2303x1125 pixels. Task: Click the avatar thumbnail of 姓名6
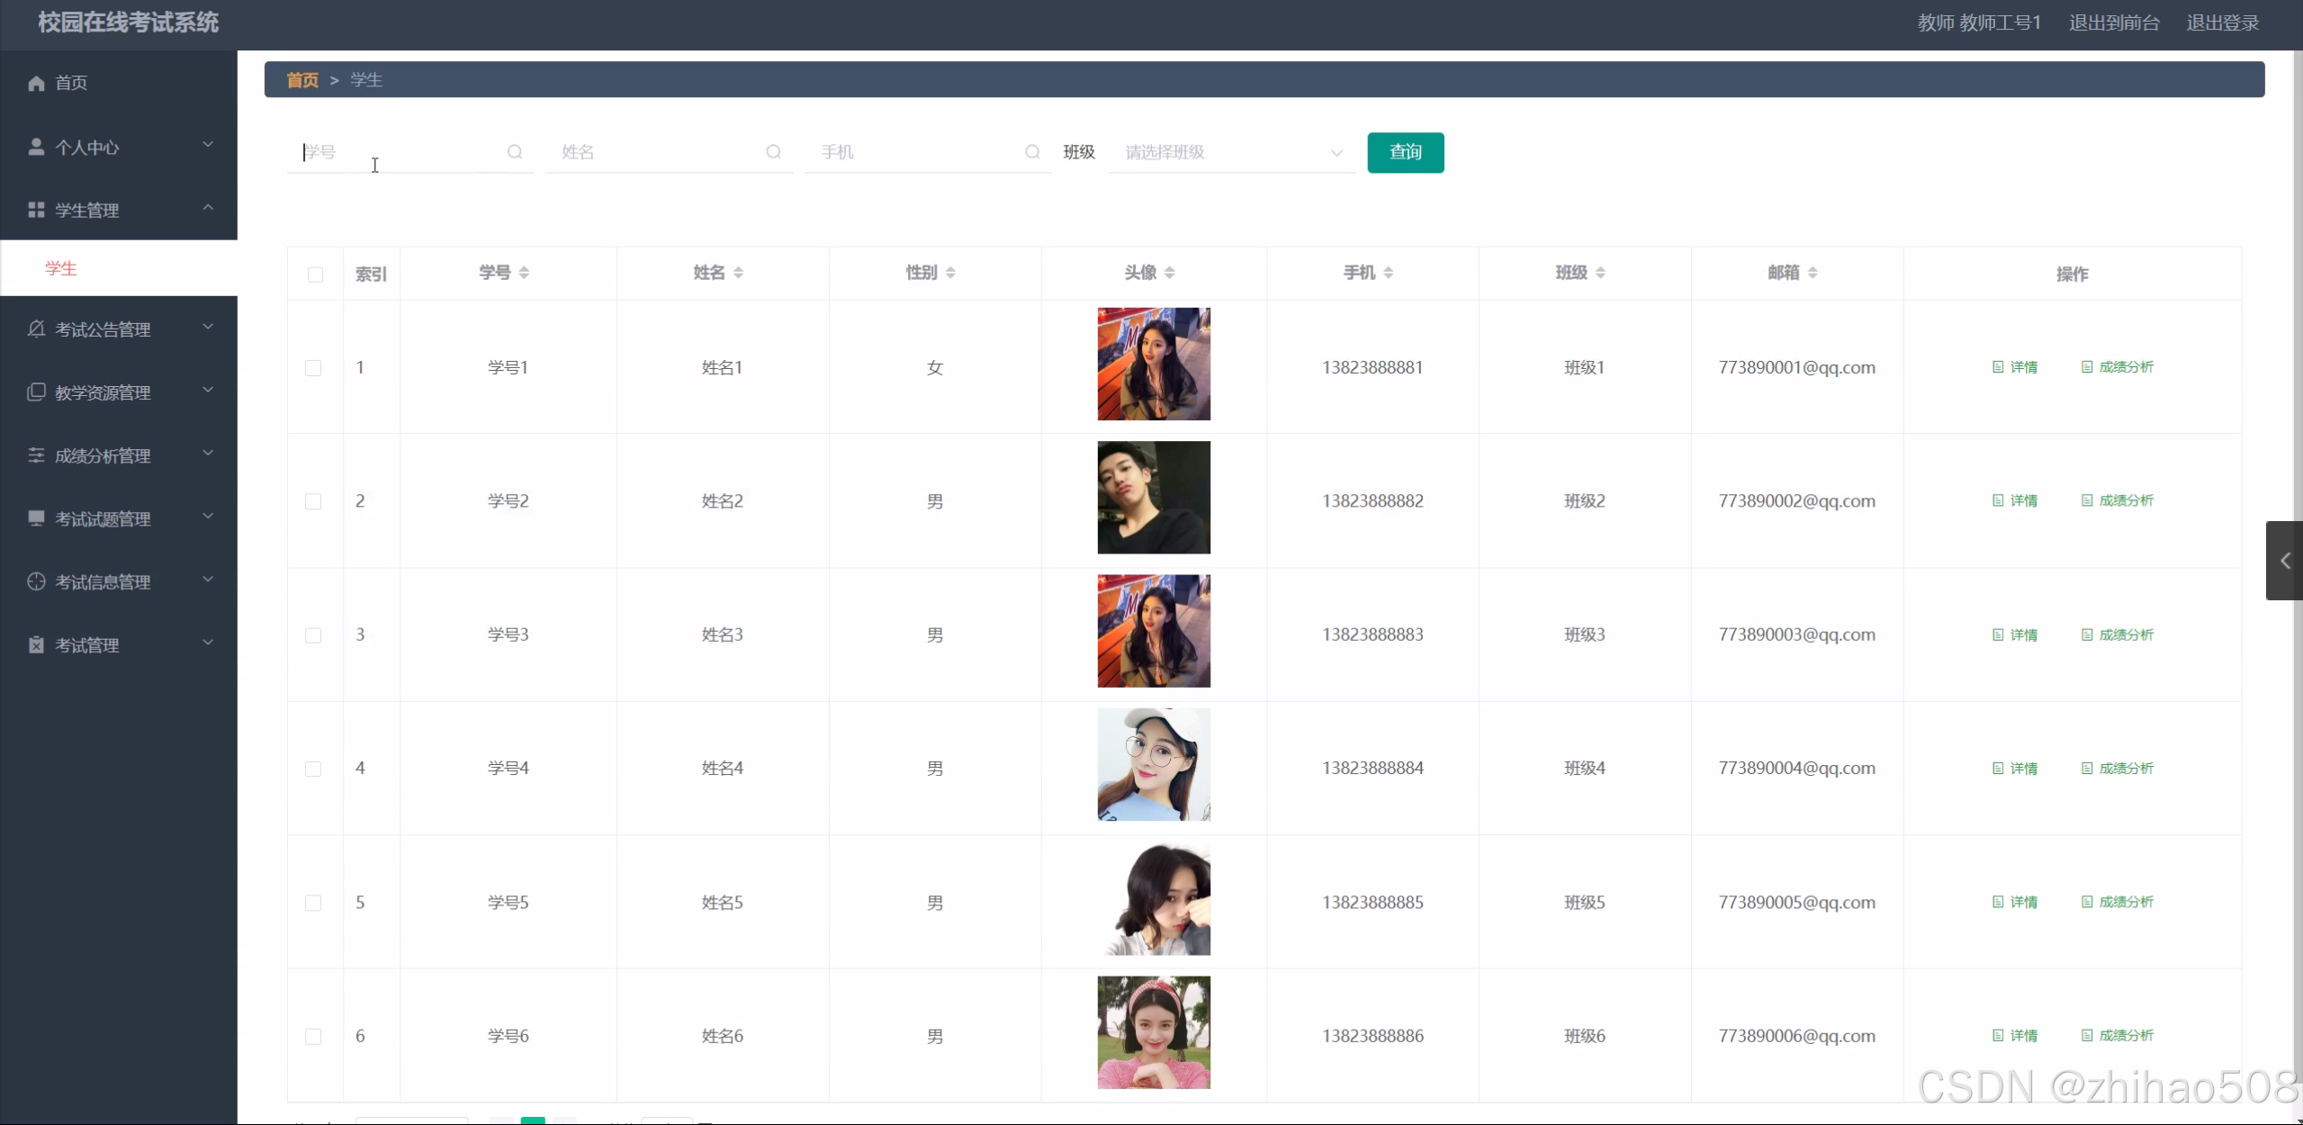point(1153,1032)
